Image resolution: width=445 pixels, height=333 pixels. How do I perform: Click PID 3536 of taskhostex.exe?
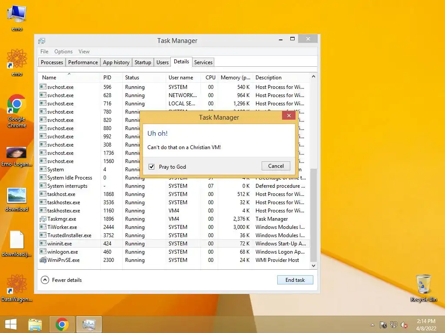coord(109,202)
